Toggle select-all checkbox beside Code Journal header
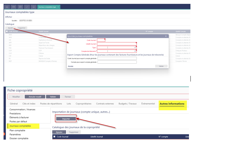 click(x=7, y=31)
